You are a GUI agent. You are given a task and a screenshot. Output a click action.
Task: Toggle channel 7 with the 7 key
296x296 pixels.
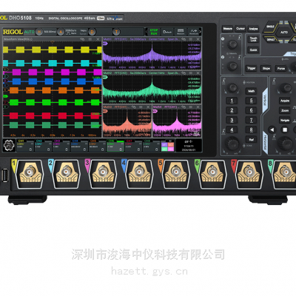tap(251, 121)
